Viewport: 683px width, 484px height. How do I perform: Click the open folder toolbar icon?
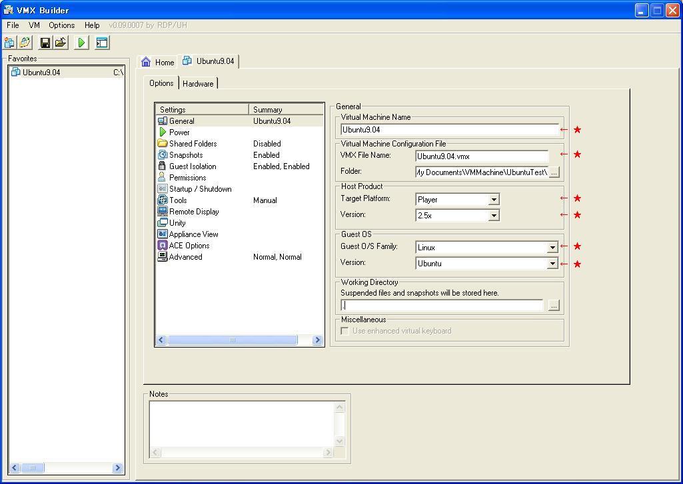[61, 43]
